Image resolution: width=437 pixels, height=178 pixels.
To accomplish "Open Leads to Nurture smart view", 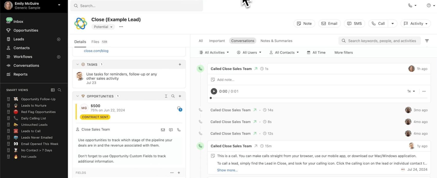I will pos(34,106).
